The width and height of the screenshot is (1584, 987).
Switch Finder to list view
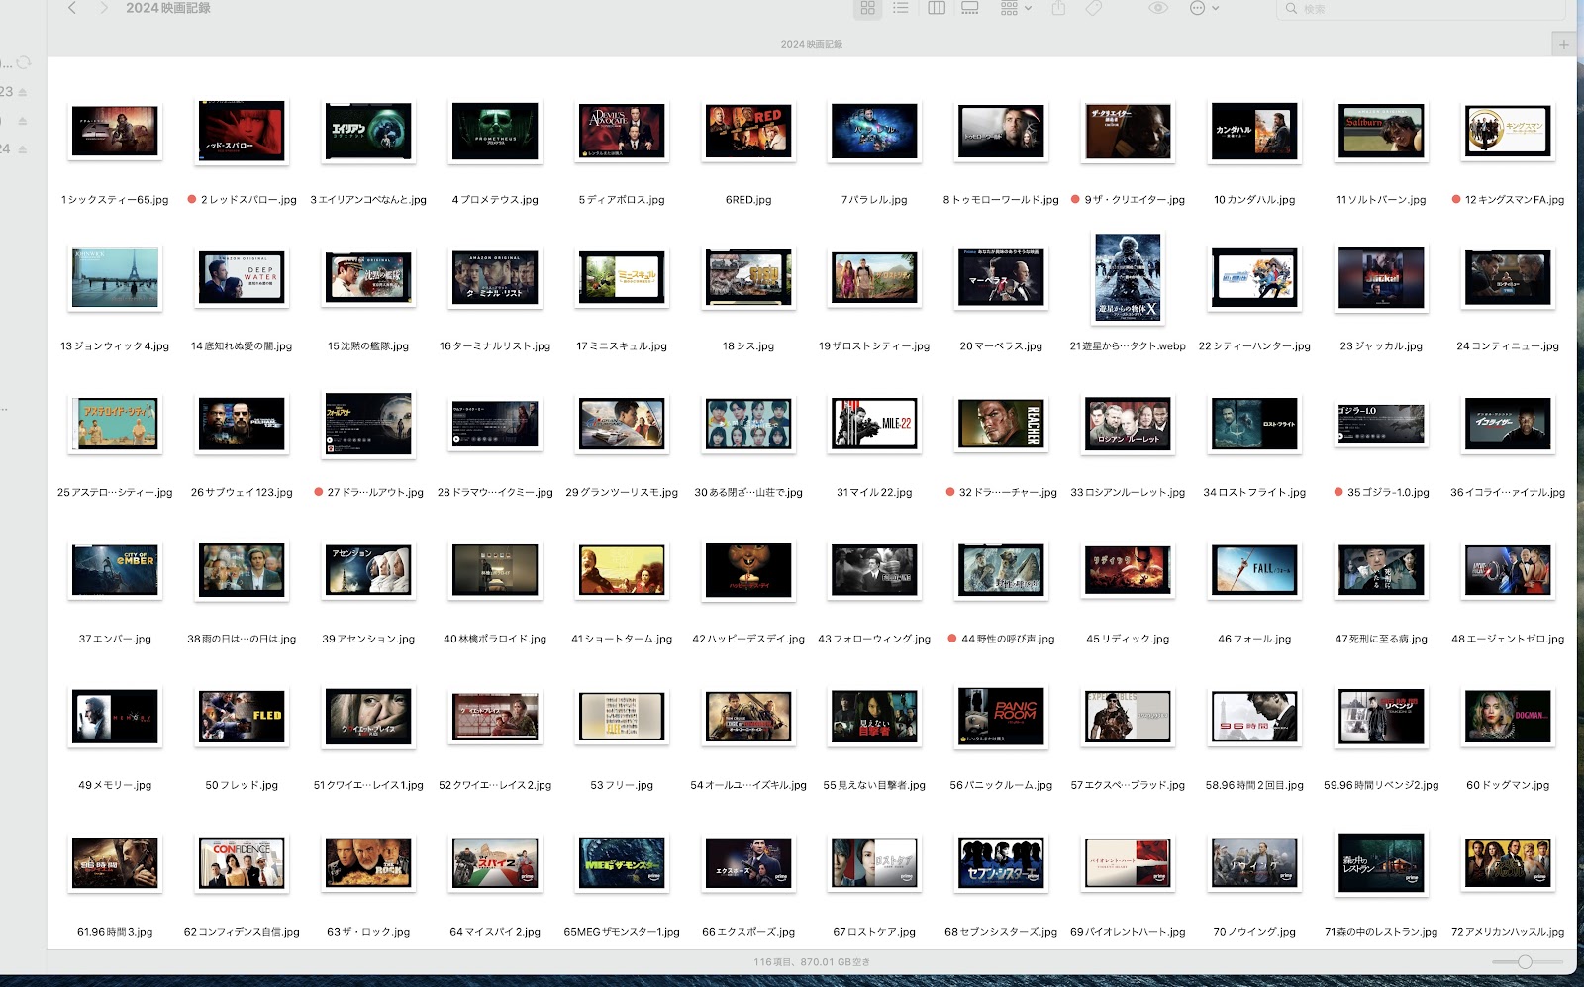900,8
